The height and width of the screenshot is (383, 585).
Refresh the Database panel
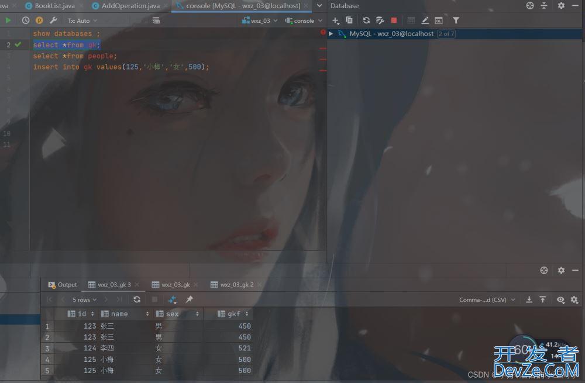366,20
